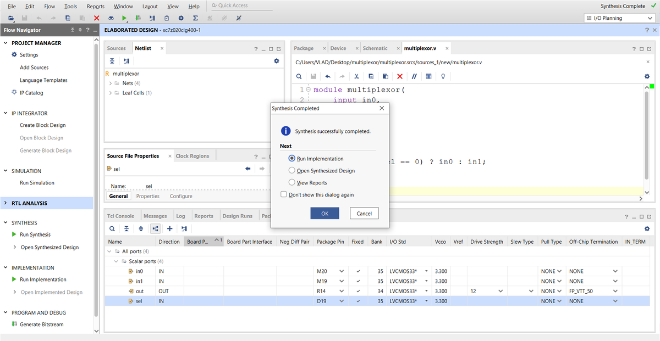660x341 pixels.
Task: Click OK in Synthesis Completed dialog
Action: [x=324, y=214]
